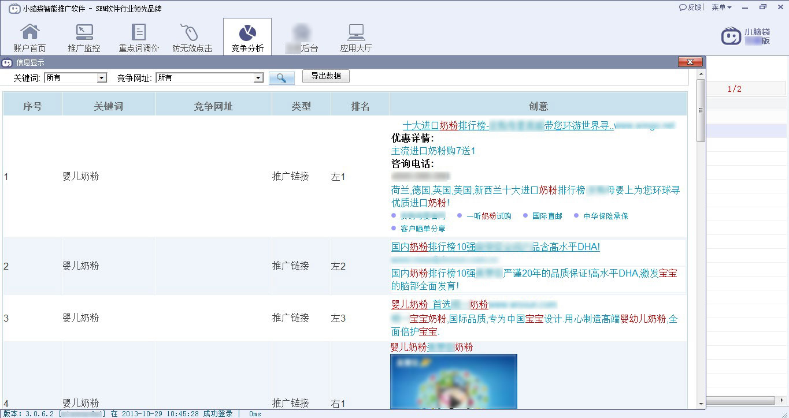Viewport: 789px width, 418px height.
Task: Click the table vertical scrollbar thumb
Action: [701, 110]
